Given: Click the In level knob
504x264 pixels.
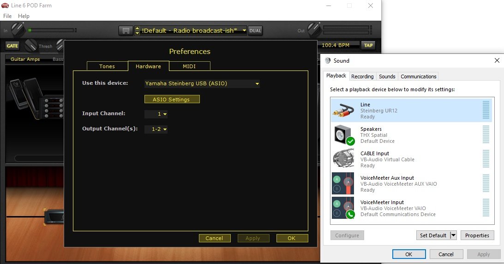Looking at the screenshot, I should pyautogui.click(x=18, y=29).
